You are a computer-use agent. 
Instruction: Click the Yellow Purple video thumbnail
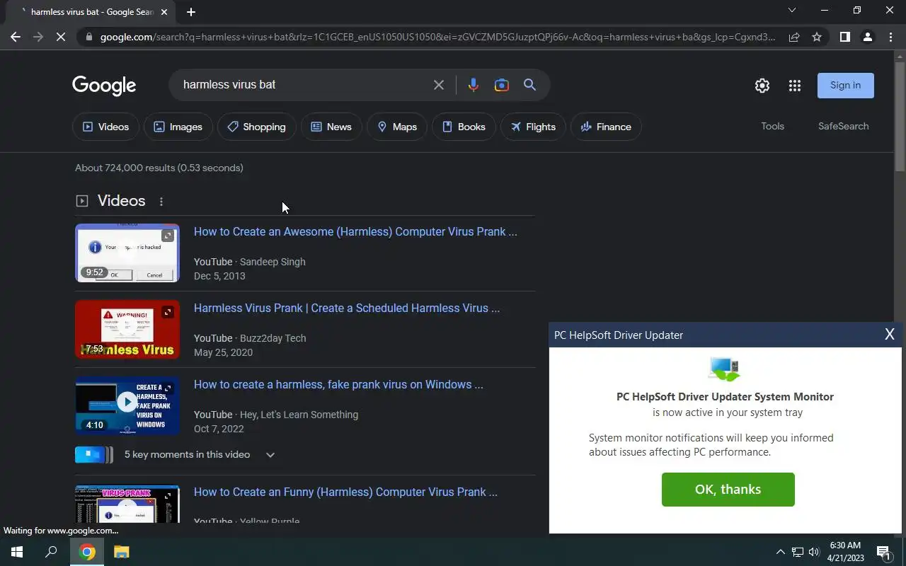tap(127, 504)
